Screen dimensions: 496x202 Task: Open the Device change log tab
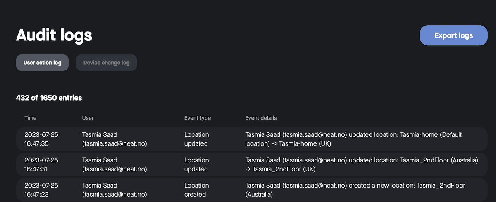click(x=106, y=63)
